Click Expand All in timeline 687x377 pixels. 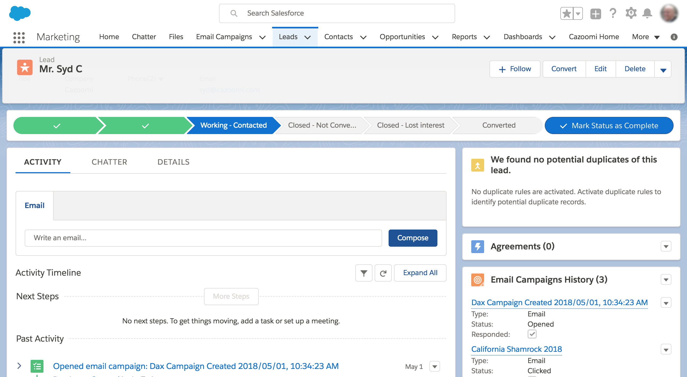(x=420, y=273)
